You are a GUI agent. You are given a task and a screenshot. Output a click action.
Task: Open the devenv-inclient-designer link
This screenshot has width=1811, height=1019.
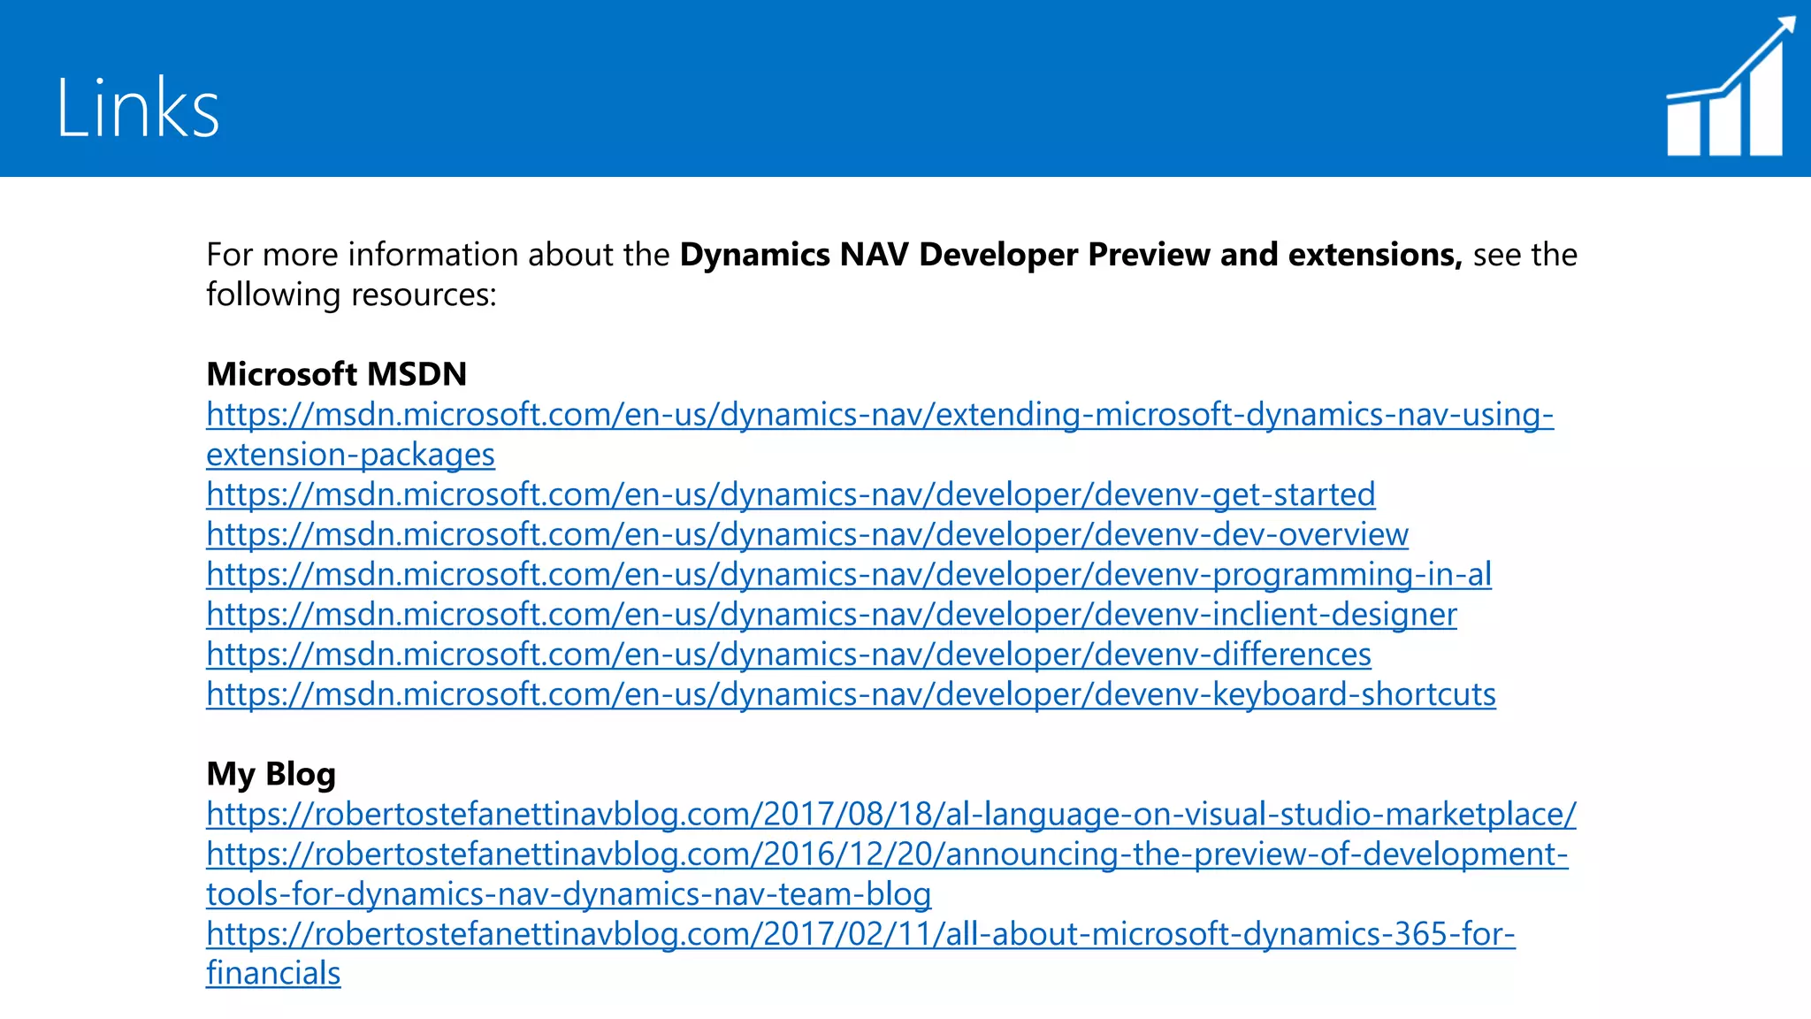point(830,614)
